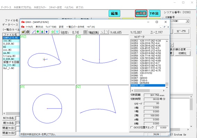The height and width of the screenshot is (138, 197).
Task: Select inv.NC in file list
Action: [x=11, y=41]
